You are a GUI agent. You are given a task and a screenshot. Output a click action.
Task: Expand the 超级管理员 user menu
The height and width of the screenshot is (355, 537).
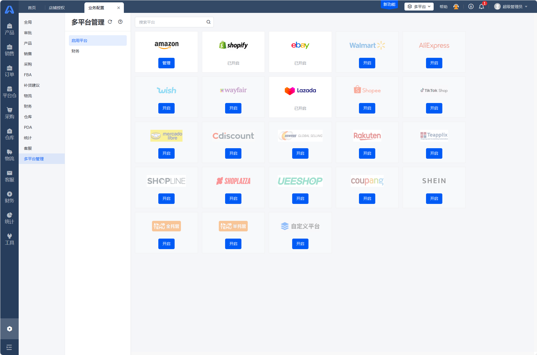tap(511, 7)
